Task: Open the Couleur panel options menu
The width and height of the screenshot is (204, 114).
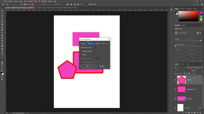Action: tap(203, 9)
